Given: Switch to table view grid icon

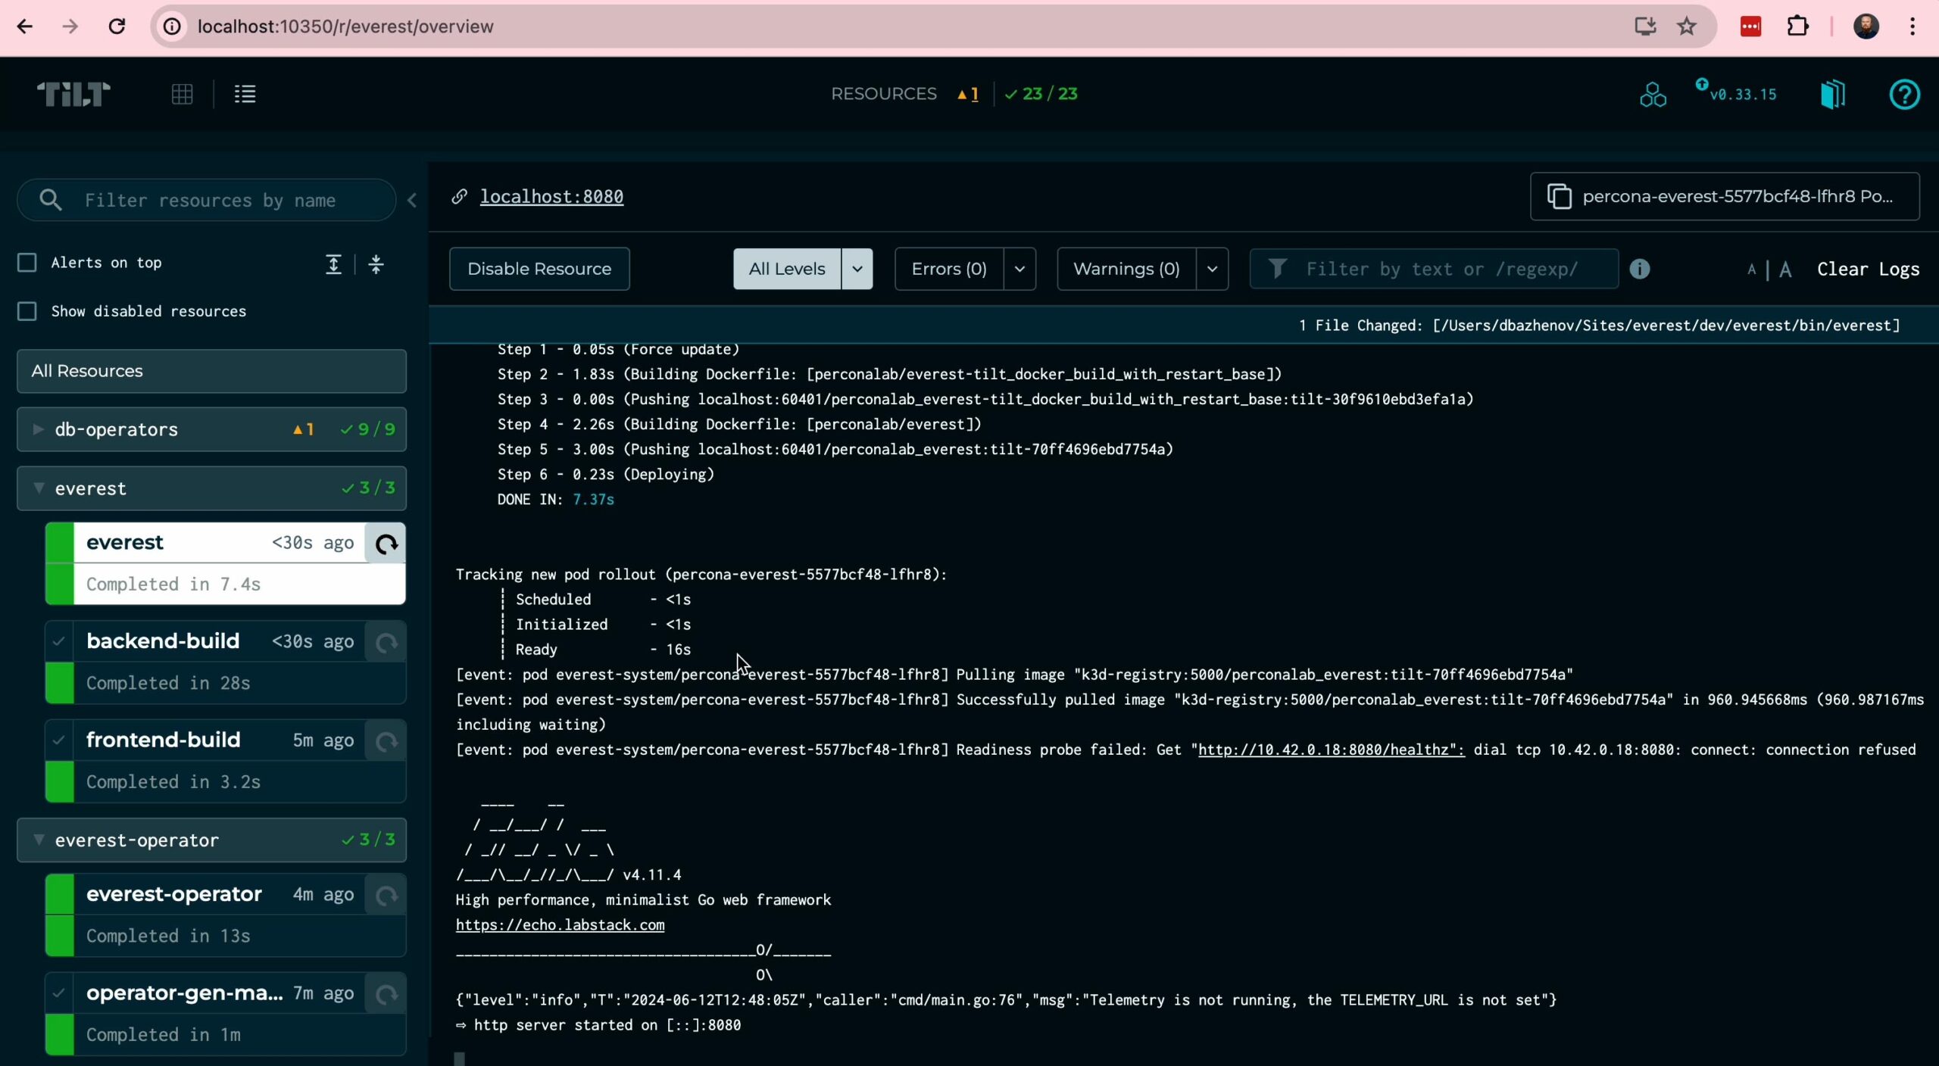Looking at the screenshot, I should point(182,94).
